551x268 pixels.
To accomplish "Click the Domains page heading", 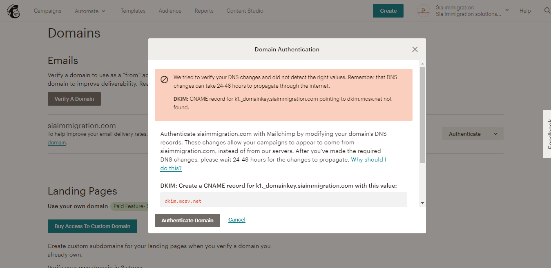I will click(x=74, y=33).
